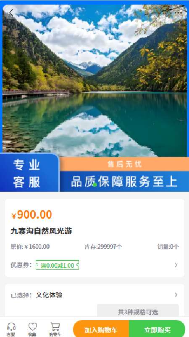Image resolution: width=189 pixels, height=337 pixels.
Task: Click 立即购买 buy now button
Action: point(157,329)
